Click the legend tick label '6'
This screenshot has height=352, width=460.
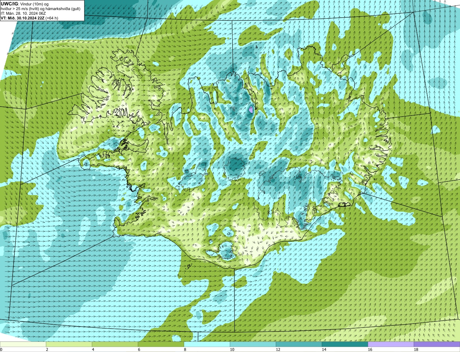pyautogui.click(x=139, y=349)
